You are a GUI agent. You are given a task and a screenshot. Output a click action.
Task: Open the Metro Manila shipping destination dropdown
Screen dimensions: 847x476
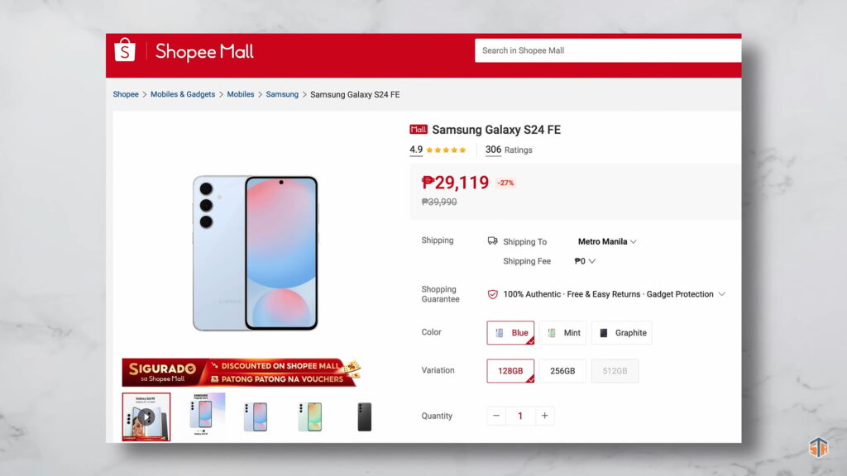pyautogui.click(x=607, y=241)
